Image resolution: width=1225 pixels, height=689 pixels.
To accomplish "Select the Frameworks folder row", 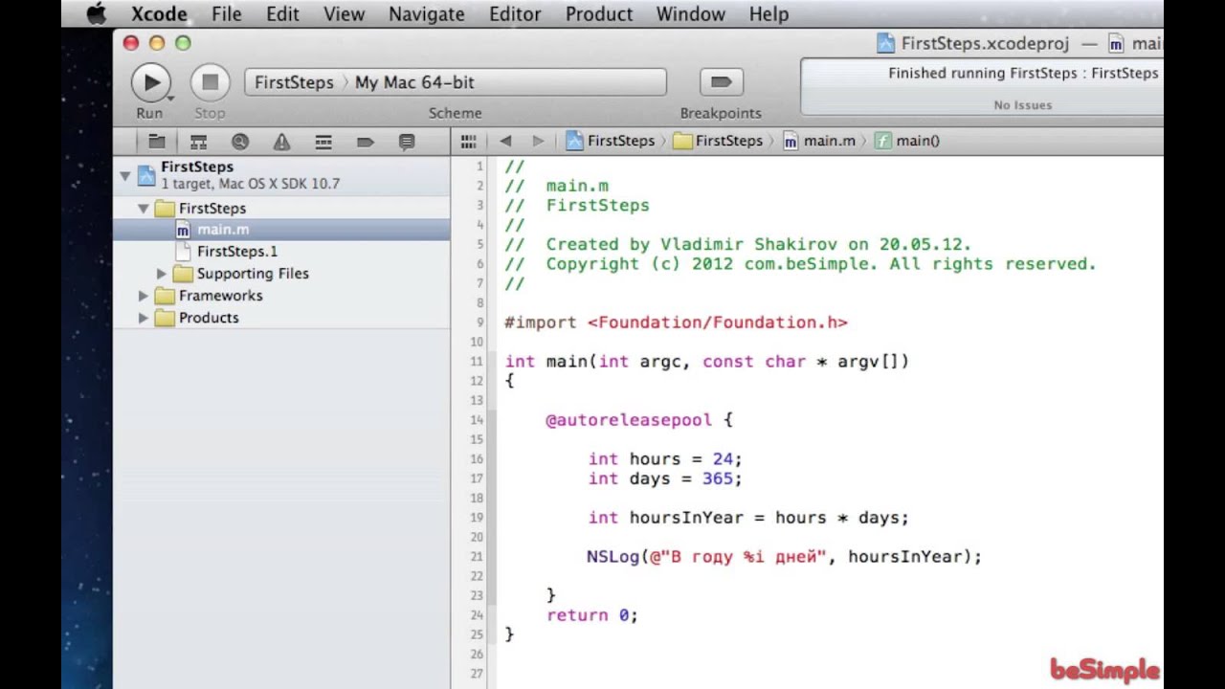I will (x=281, y=296).
